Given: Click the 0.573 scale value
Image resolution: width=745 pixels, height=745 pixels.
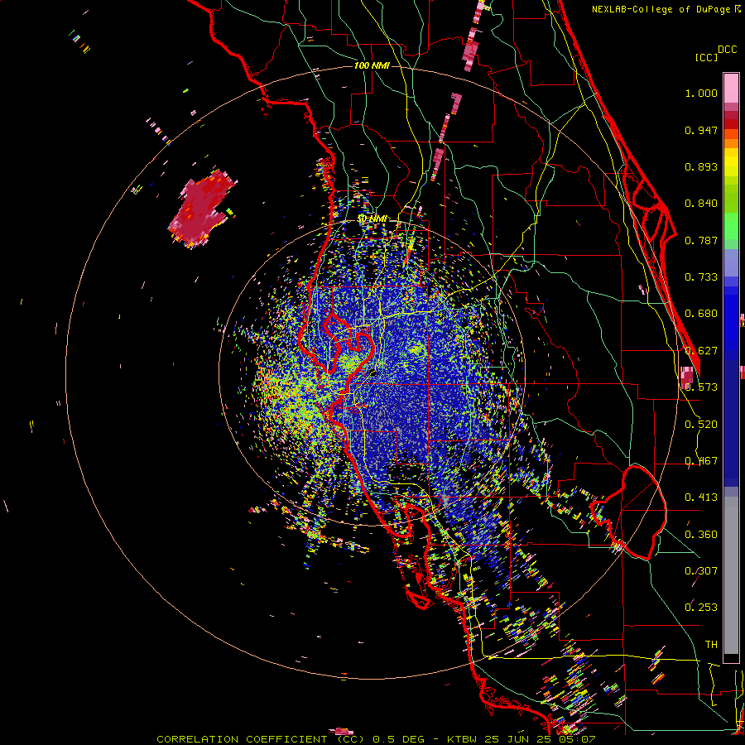Looking at the screenshot, I should click(x=701, y=387).
